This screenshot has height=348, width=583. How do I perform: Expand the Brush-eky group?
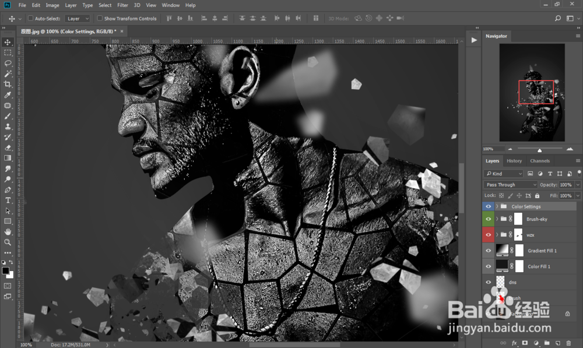point(497,219)
